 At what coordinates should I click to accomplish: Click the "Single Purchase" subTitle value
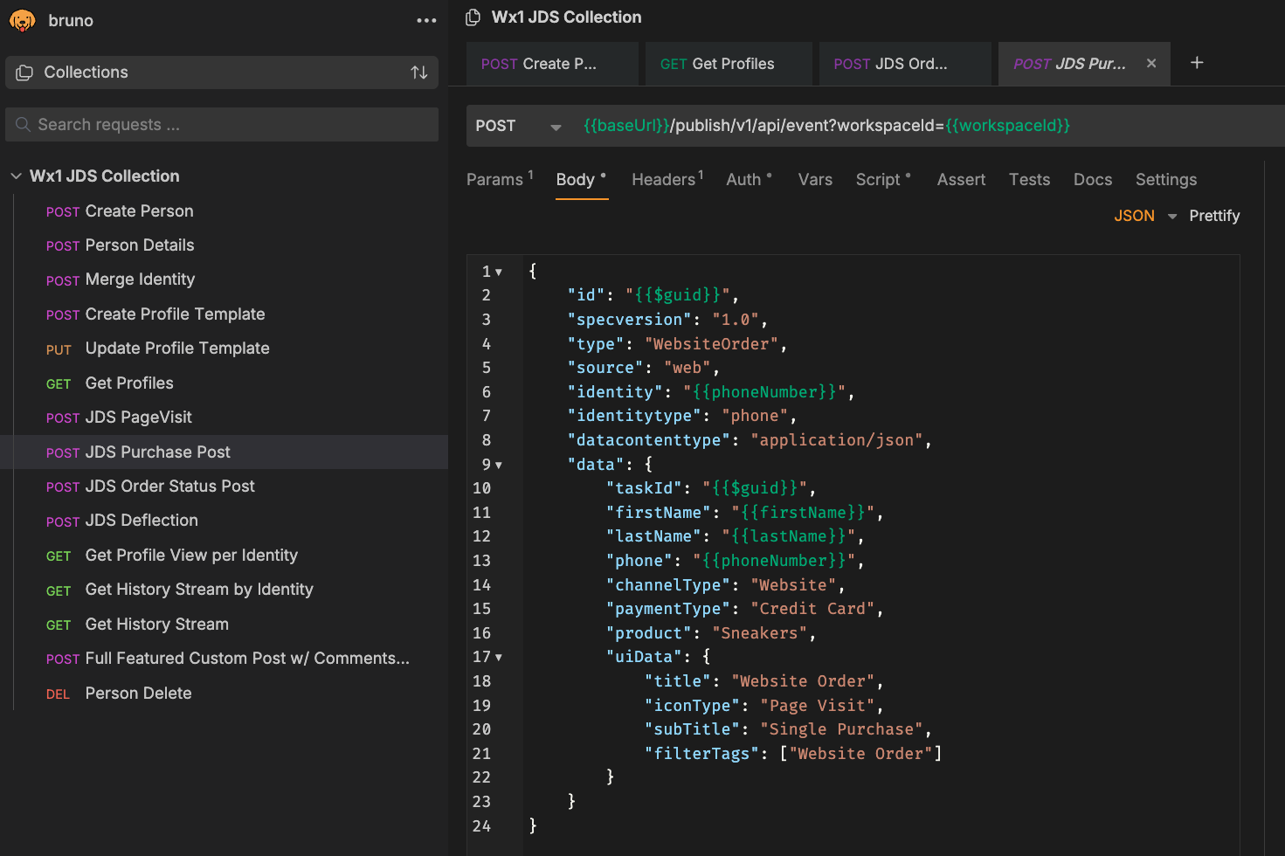[x=841, y=729]
